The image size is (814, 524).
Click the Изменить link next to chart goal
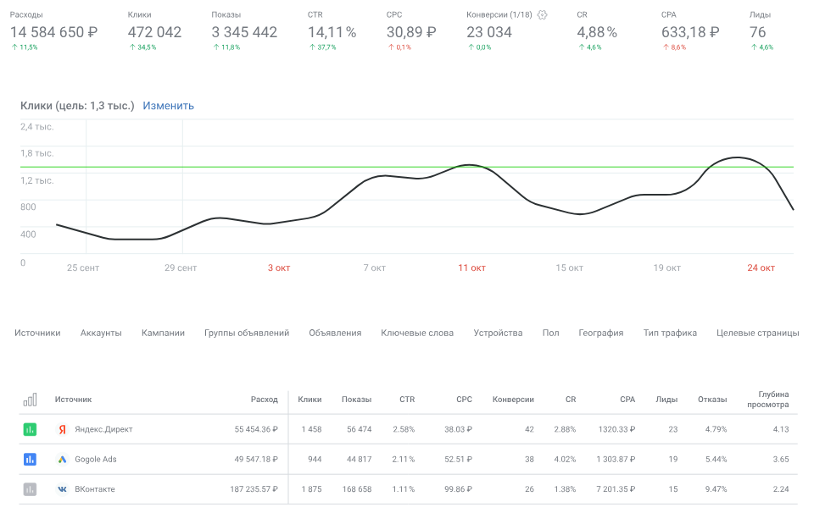tap(168, 106)
